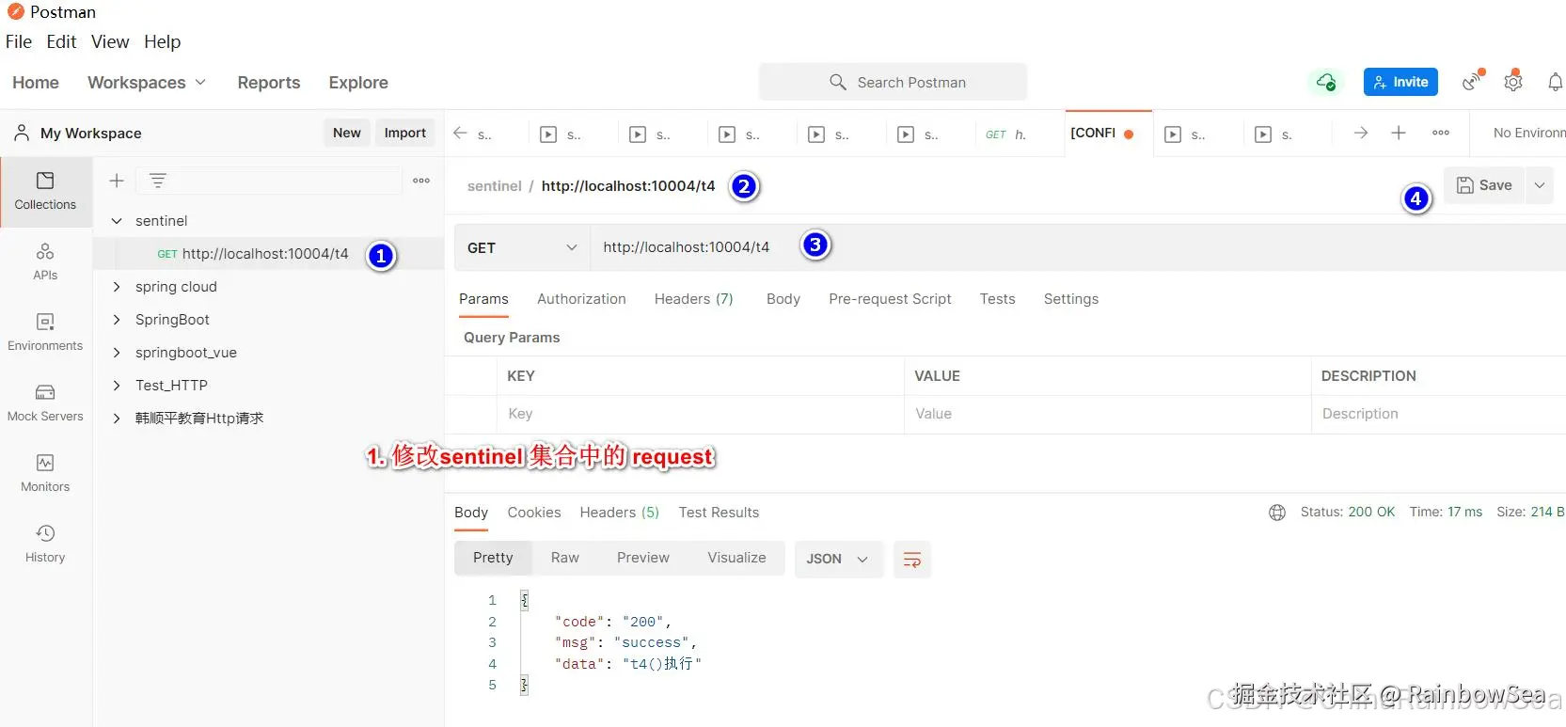Click the New button
Screen dimensions: 1566x727
click(x=346, y=134)
